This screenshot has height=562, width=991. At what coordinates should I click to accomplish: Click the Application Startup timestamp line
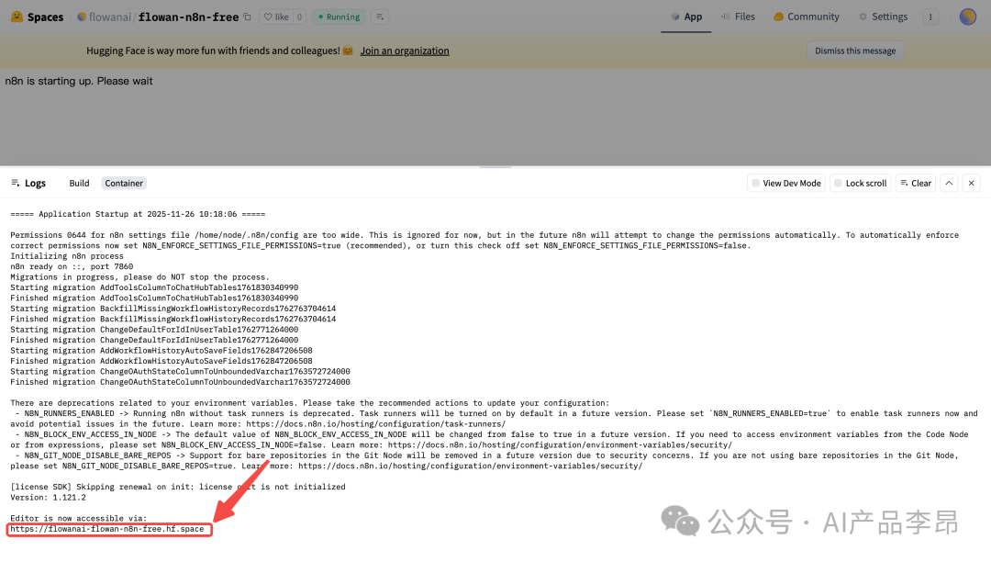tap(138, 214)
